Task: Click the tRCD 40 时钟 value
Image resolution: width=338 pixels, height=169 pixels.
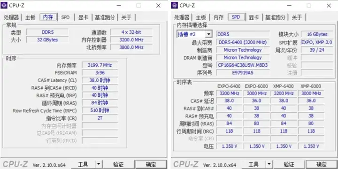Action: point(100,88)
